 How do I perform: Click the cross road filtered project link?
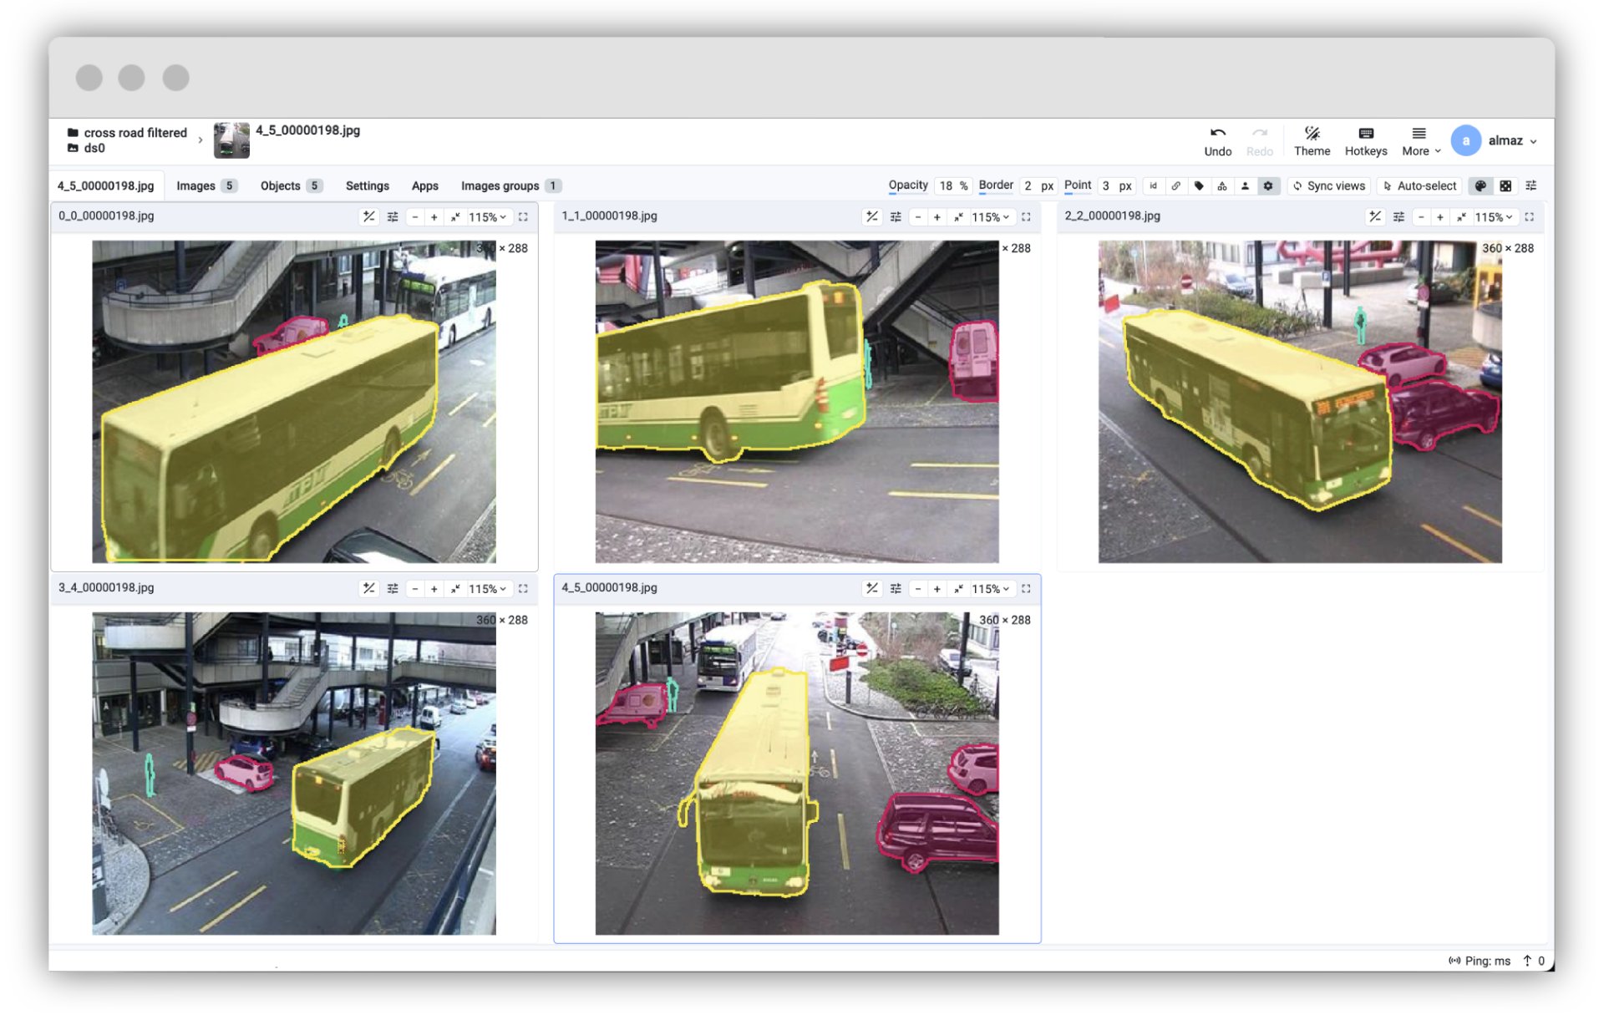(135, 132)
